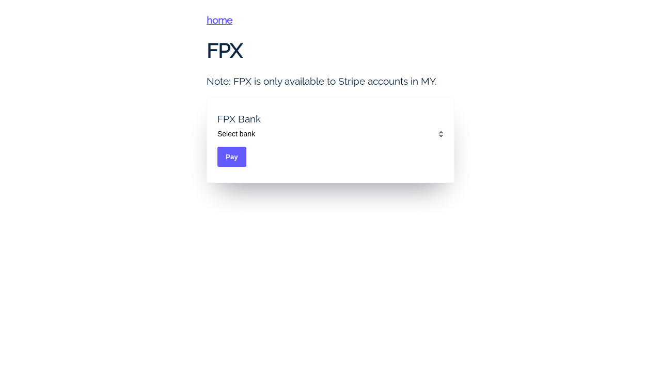The width and height of the screenshot is (661, 372).
Task: Submit payment with the purple Pay button
Action: [232, 157]
